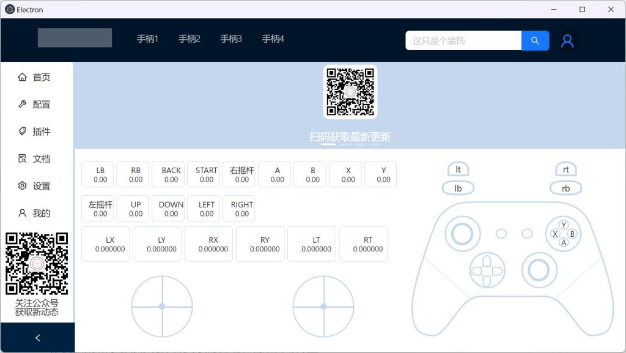
Task: Click the gear icon beside 设置
Action: 23,186
